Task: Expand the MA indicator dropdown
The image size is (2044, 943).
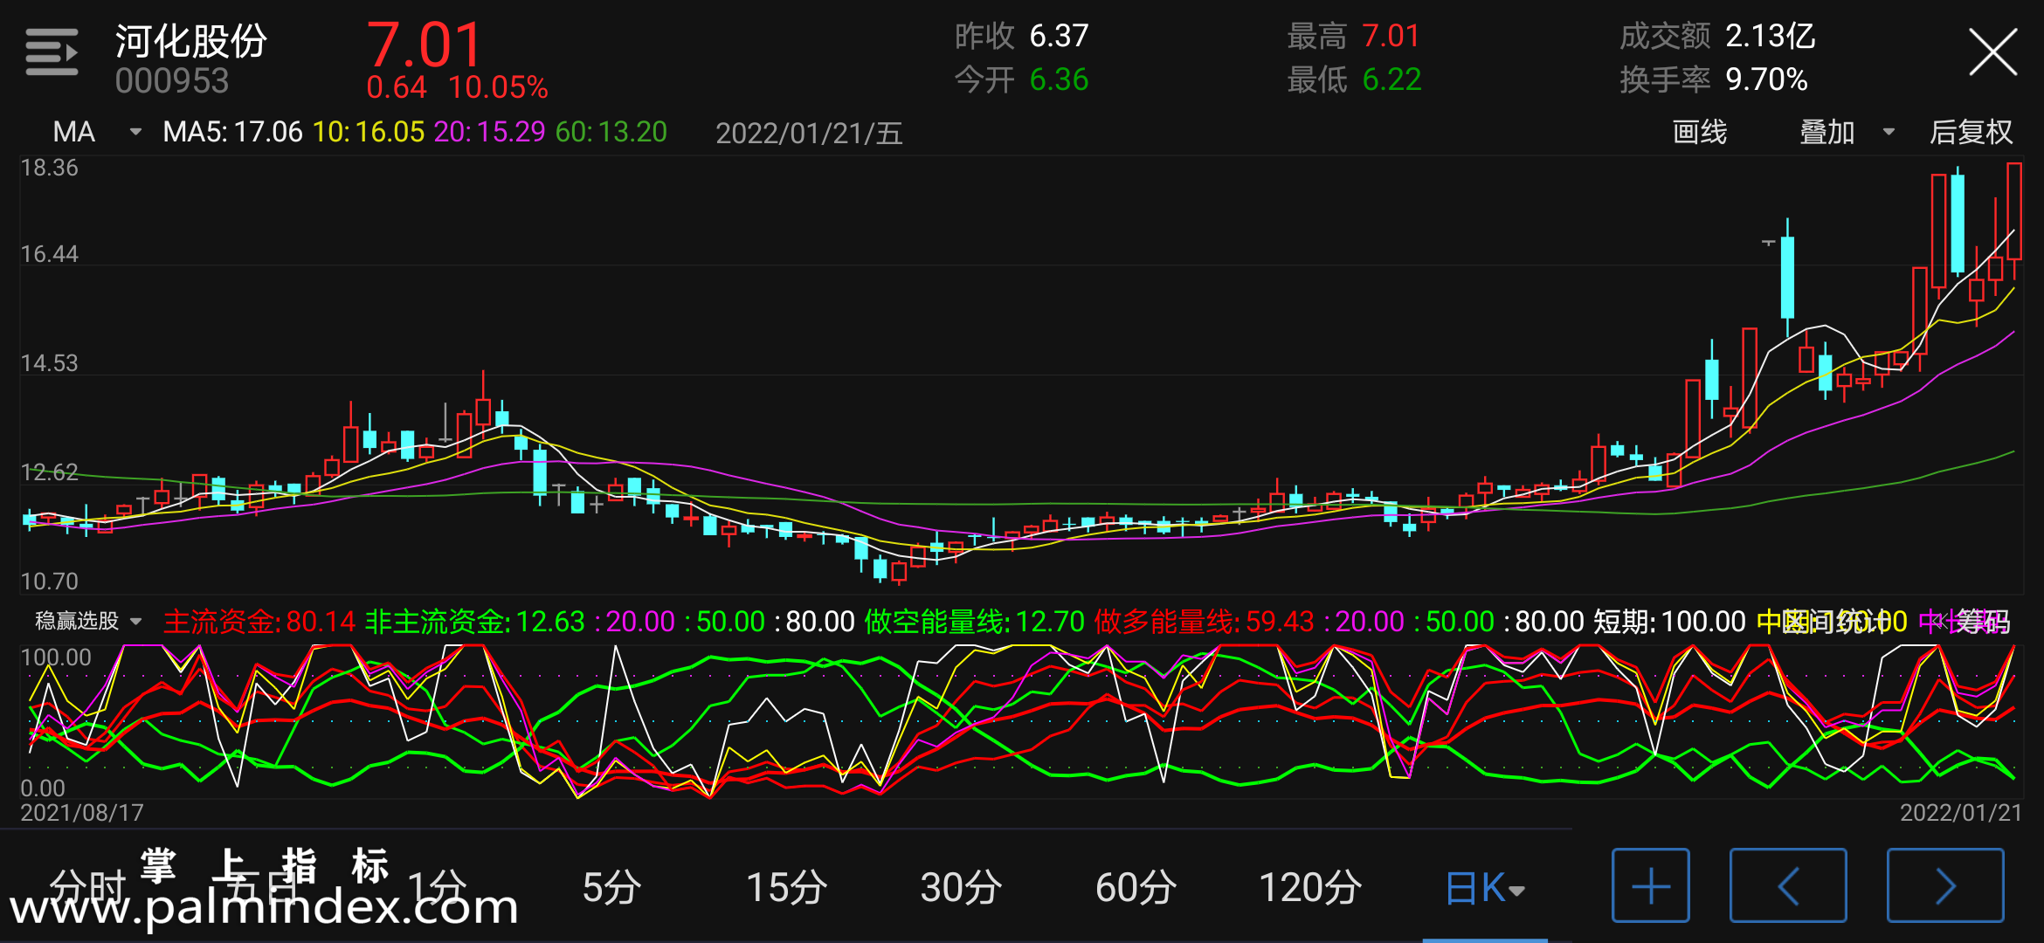Action: click(96, 132)
